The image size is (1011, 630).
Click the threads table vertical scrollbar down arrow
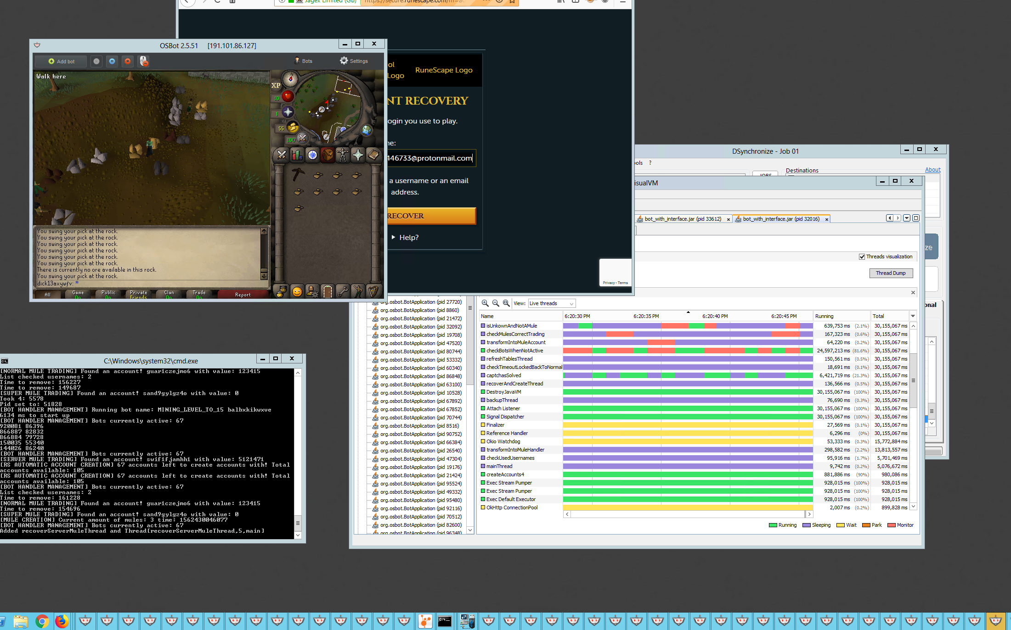coord(913,507)
